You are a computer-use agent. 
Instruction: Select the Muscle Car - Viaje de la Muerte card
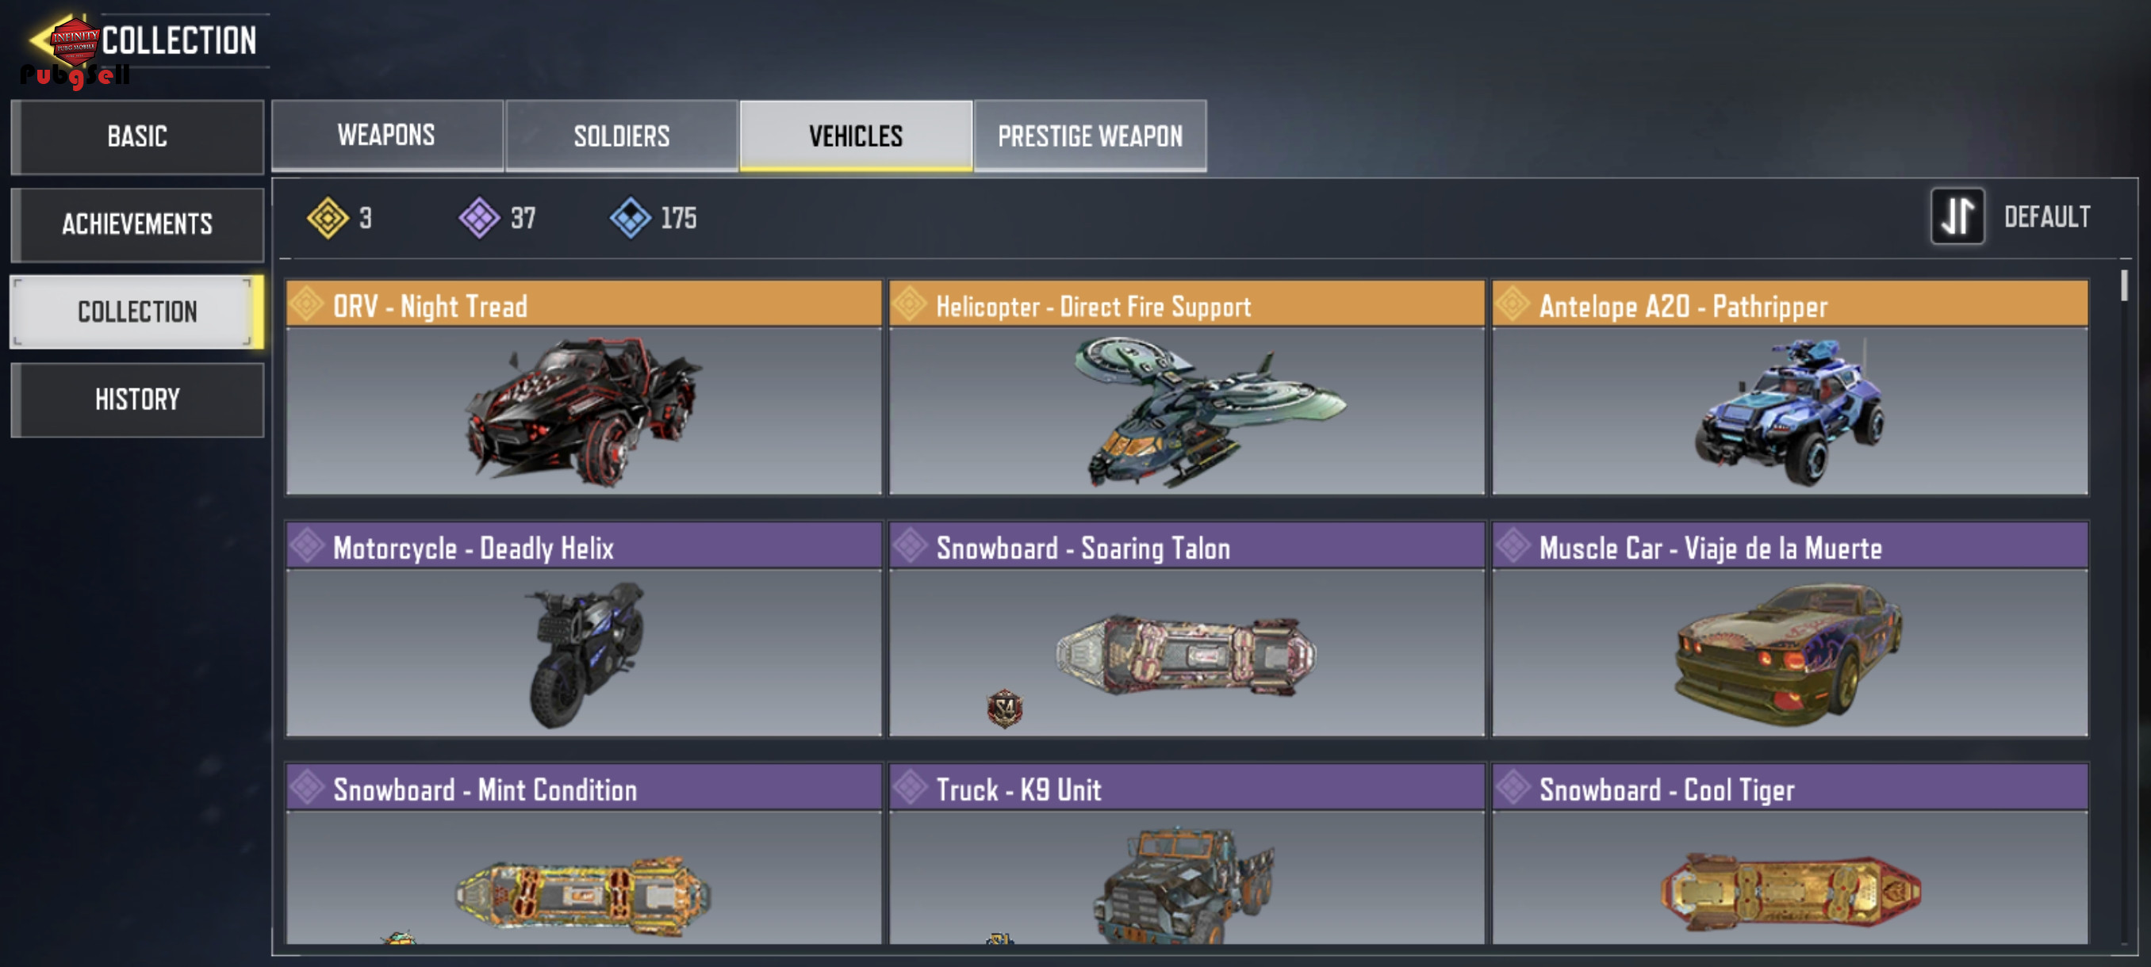point(1789,629)
